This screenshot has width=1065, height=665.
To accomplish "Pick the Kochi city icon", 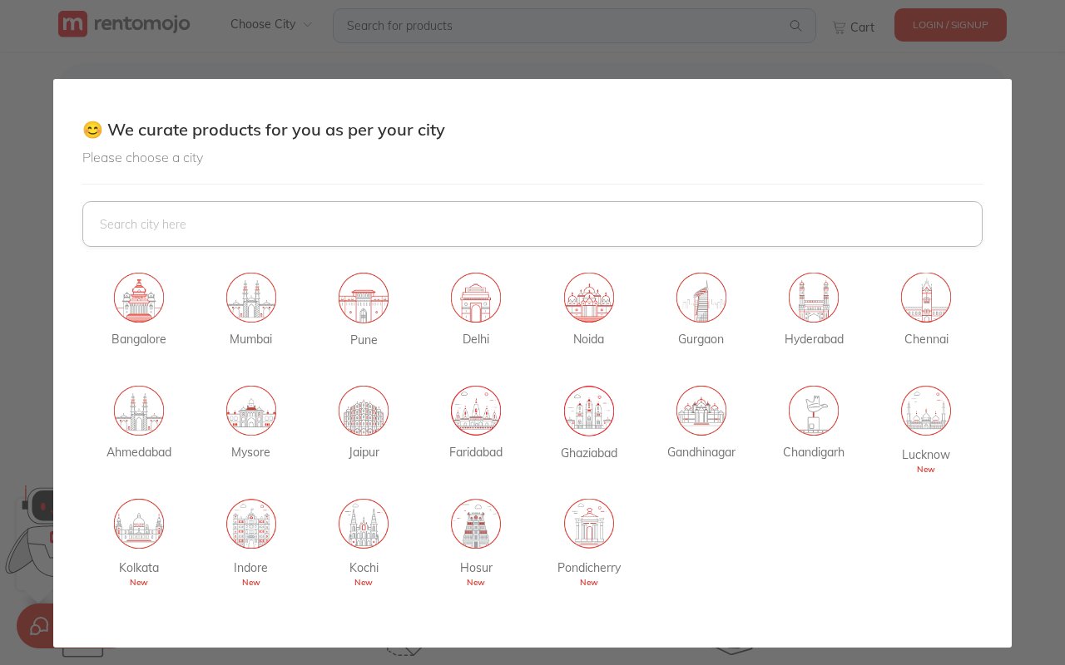I will [364, 524].
